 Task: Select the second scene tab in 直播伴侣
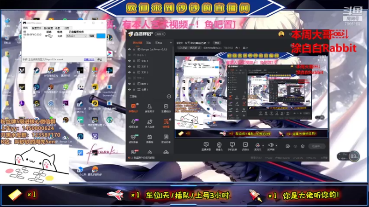coord(149,43)
